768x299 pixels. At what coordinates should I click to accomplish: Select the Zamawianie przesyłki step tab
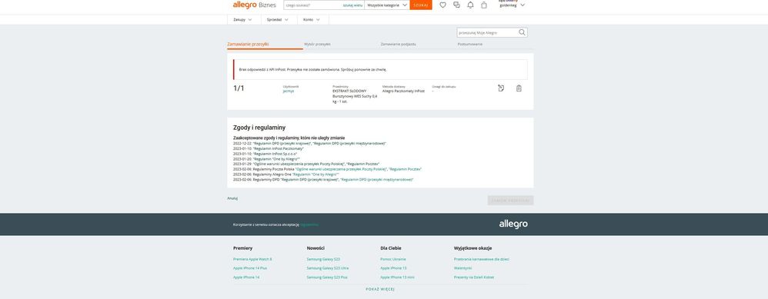point(248,44)
